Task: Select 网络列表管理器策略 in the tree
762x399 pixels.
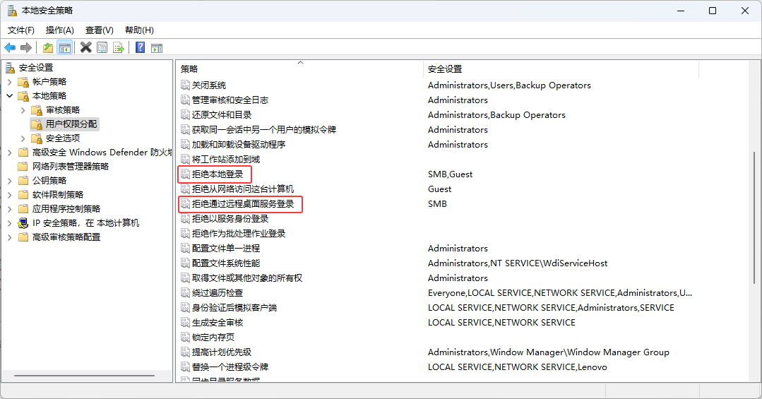Action: click(71, 167)
